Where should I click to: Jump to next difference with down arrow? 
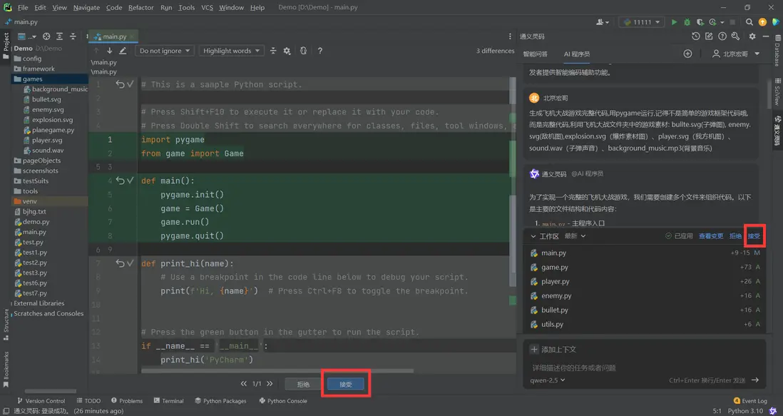coord(109,51)
